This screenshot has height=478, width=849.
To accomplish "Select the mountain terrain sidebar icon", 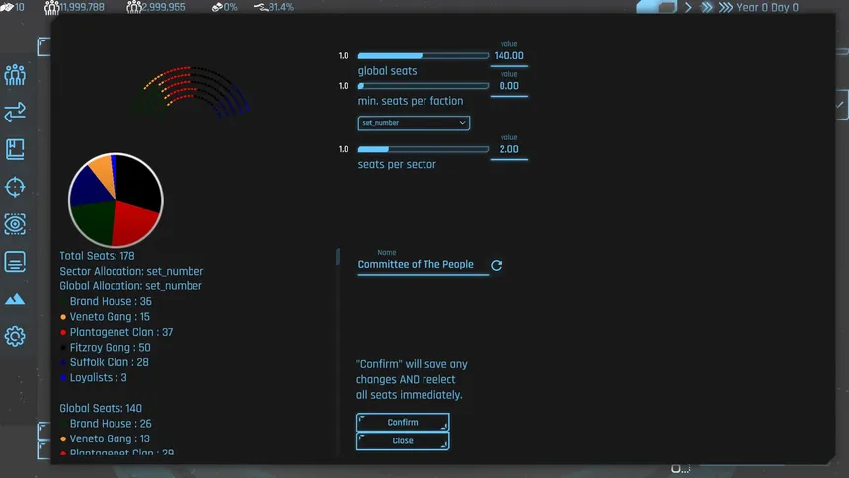I will [15, 299].
